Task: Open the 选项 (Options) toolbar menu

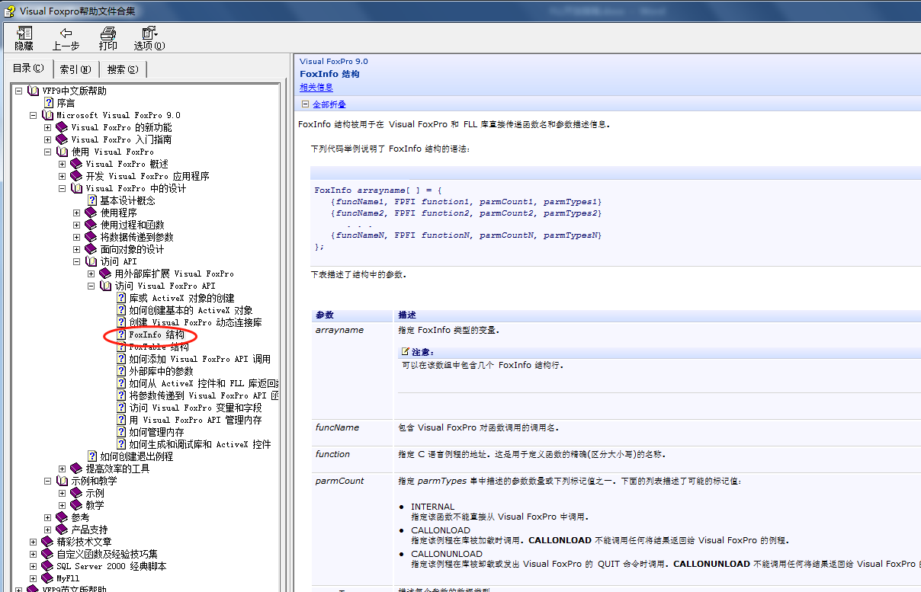Action: [x=149, y=38]
